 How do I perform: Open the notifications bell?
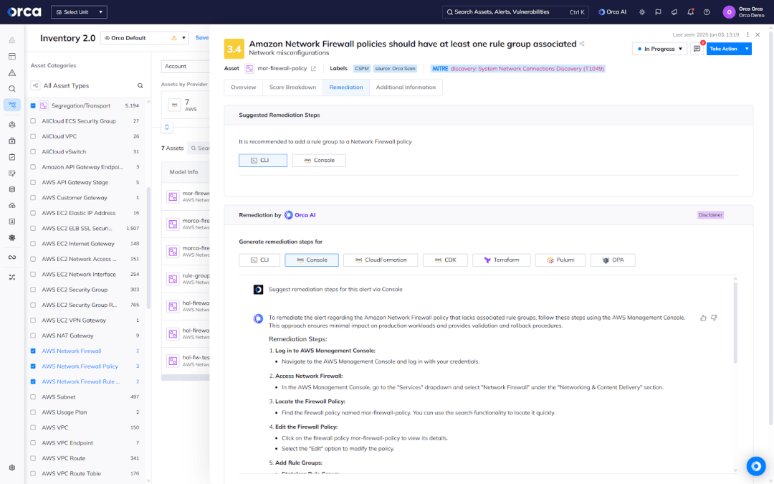pyautogui.click(x=691, y=12)
